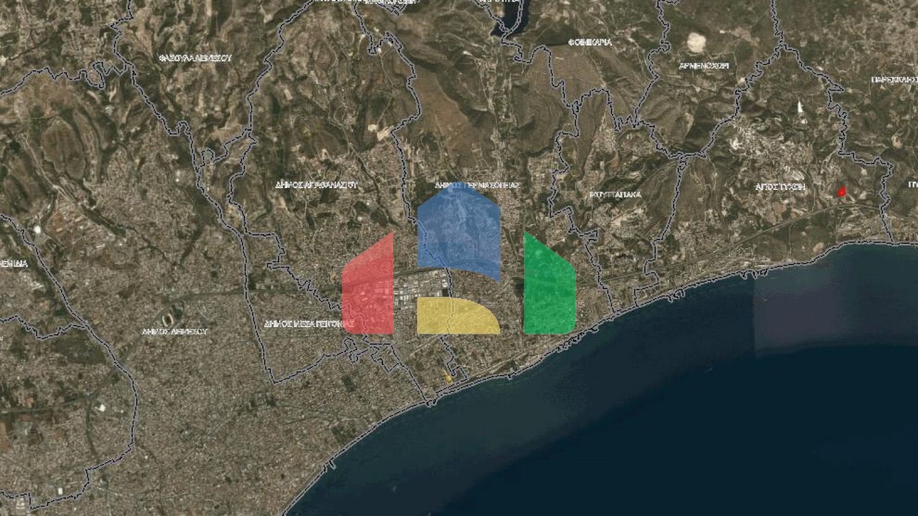The image size is (918, 516).
Task: Click the ΦΟΙΝΙΚΑΡΙΑ map label
Action: coord(590,42)
